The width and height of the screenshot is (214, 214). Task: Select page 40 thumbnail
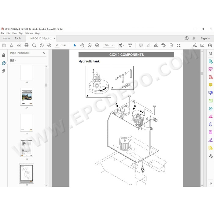click(x=27, y=174)
